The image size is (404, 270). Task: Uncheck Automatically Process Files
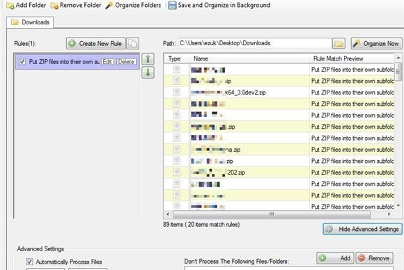click(x=29, y=262)
